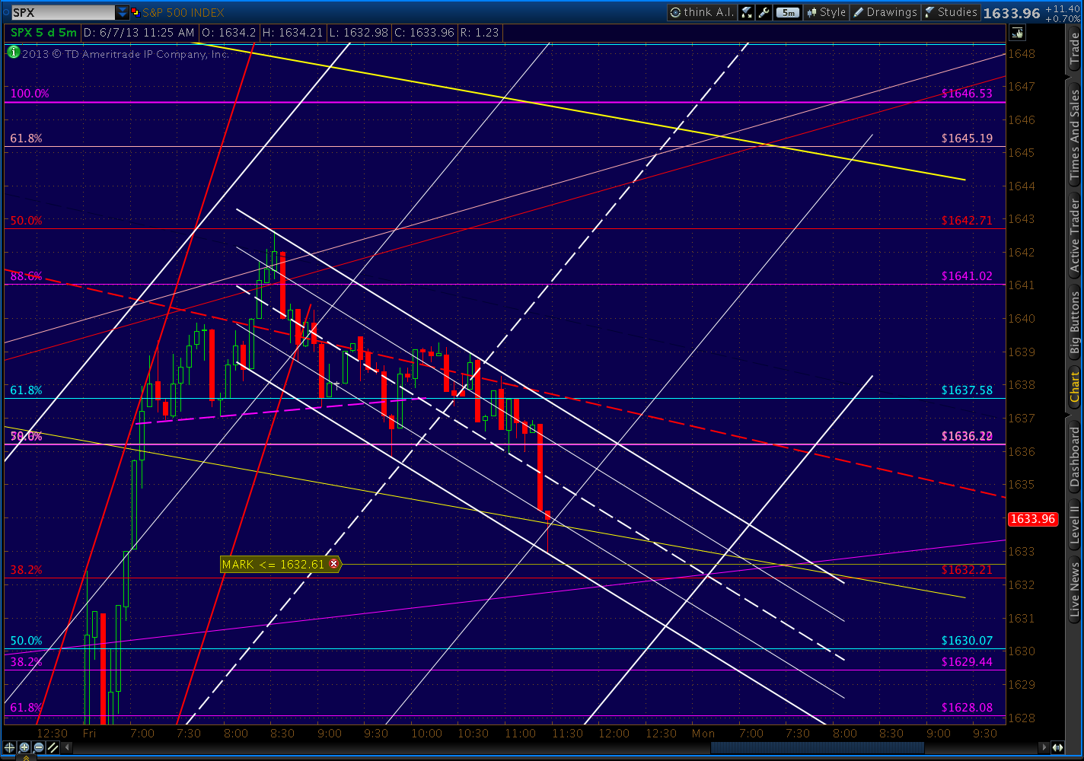Screen dimensions: 1084x761
Task: Click the $1645.19 Fibonacci level label
Action: pyautogui.click(x=967, y=139)
